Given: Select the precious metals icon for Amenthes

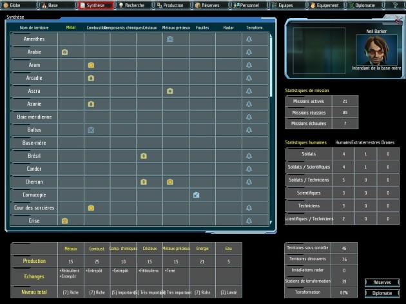Looking at the screenshot, I should (x=170, y=39).
